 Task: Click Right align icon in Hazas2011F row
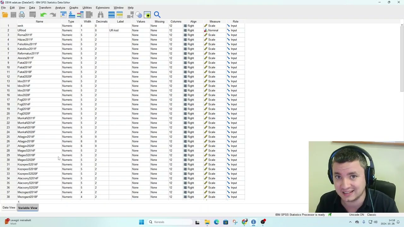185,39
